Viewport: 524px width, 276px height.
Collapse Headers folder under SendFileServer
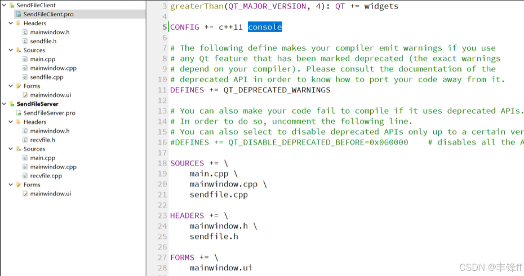(11, 122)
